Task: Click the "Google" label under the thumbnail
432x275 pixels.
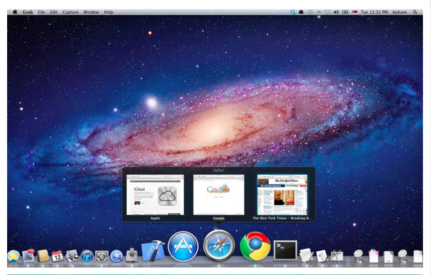Action: coord(219,218)
